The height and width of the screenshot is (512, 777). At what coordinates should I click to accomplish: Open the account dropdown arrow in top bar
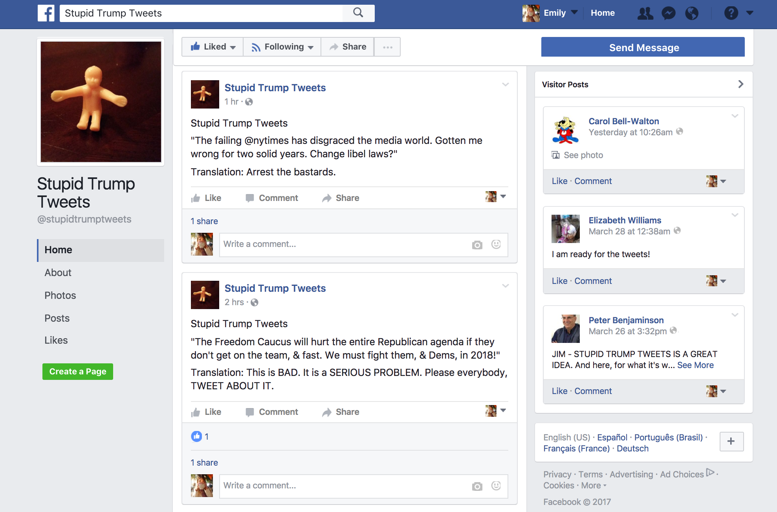(x=750, y=13)
